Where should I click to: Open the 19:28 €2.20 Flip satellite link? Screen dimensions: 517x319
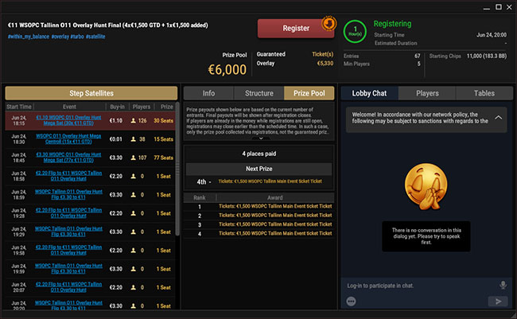pos(68,212)
